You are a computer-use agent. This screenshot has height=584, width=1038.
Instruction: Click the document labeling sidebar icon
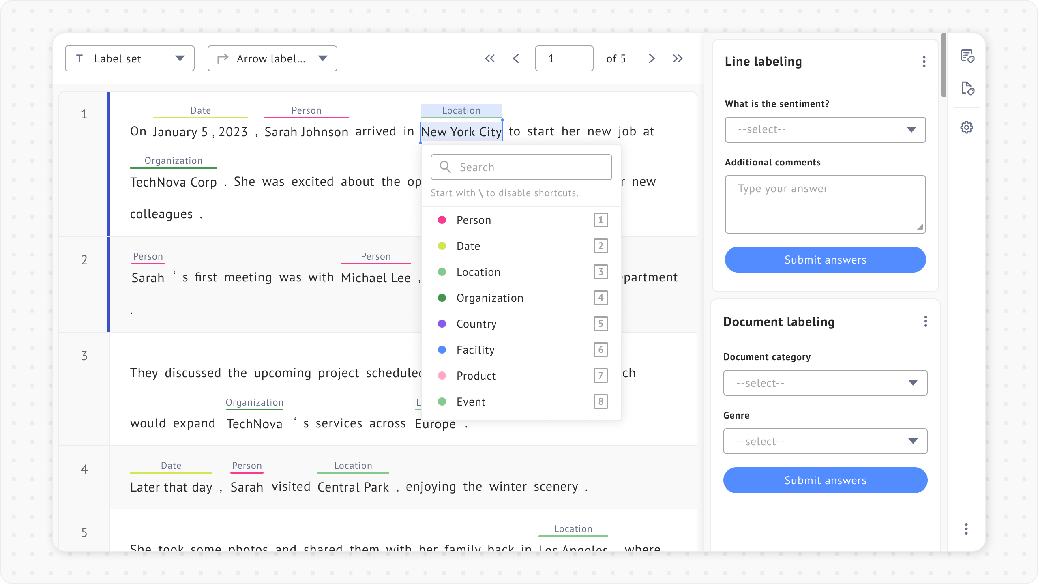pyautogui.click(x=967, y=88)
